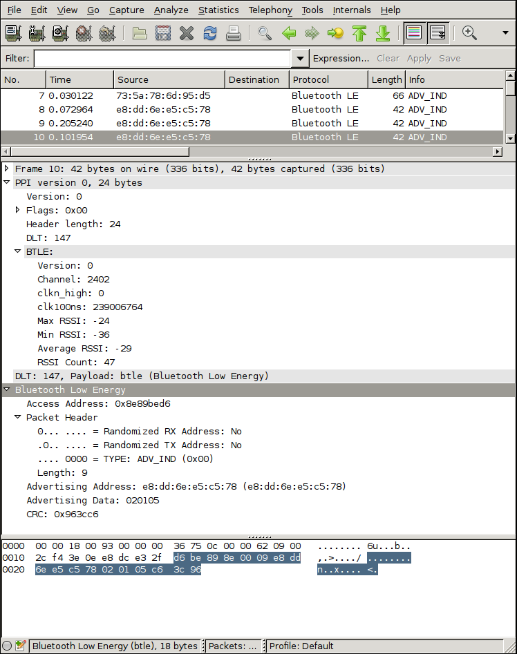
Task: Click the Expression... button
Action: 341,59
